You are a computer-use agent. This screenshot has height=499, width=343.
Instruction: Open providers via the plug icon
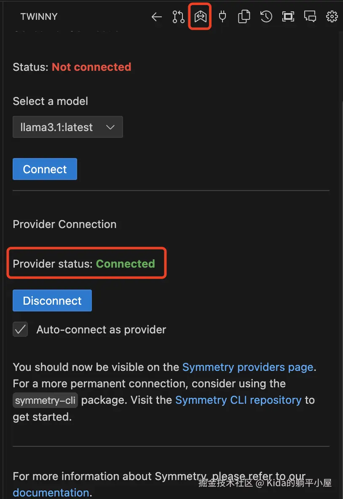coord(222,17)
